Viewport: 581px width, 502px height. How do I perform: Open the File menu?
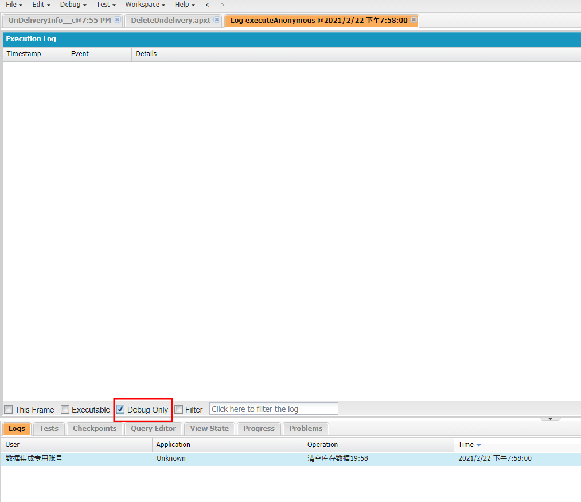click(14, 5)
